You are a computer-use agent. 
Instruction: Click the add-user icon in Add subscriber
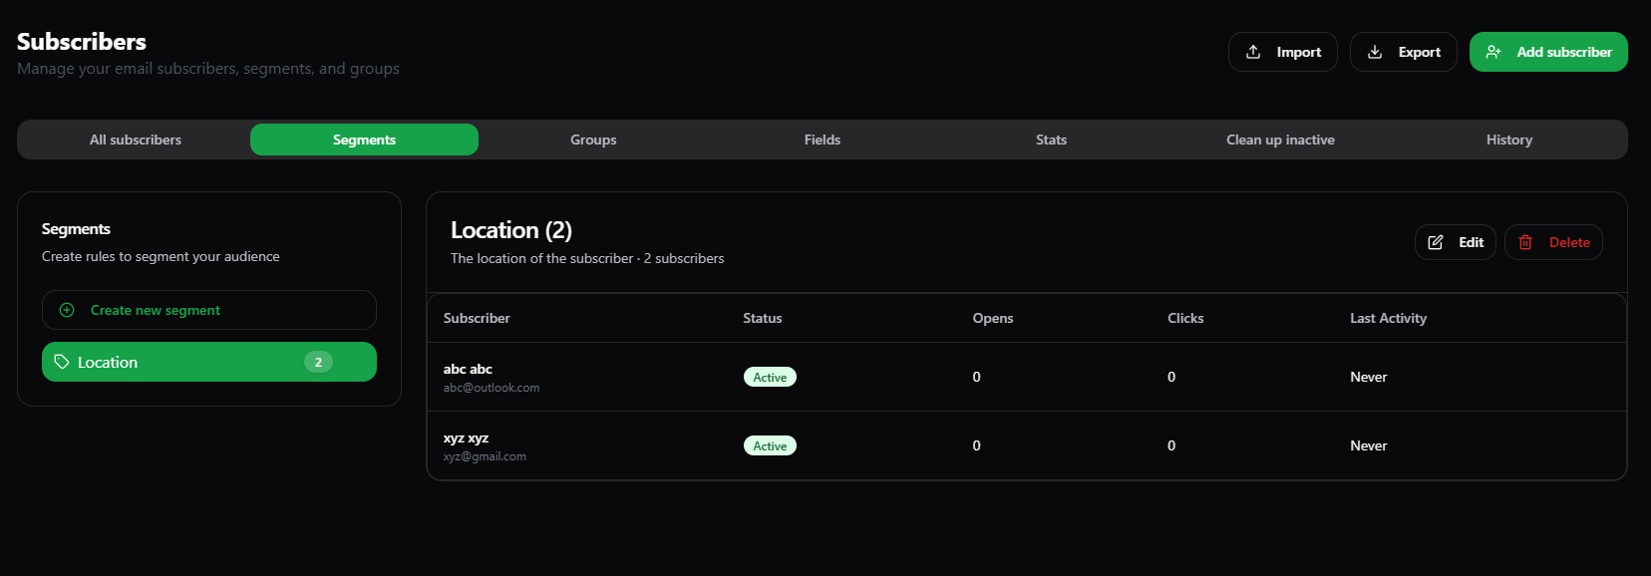tap(1493, 52)
